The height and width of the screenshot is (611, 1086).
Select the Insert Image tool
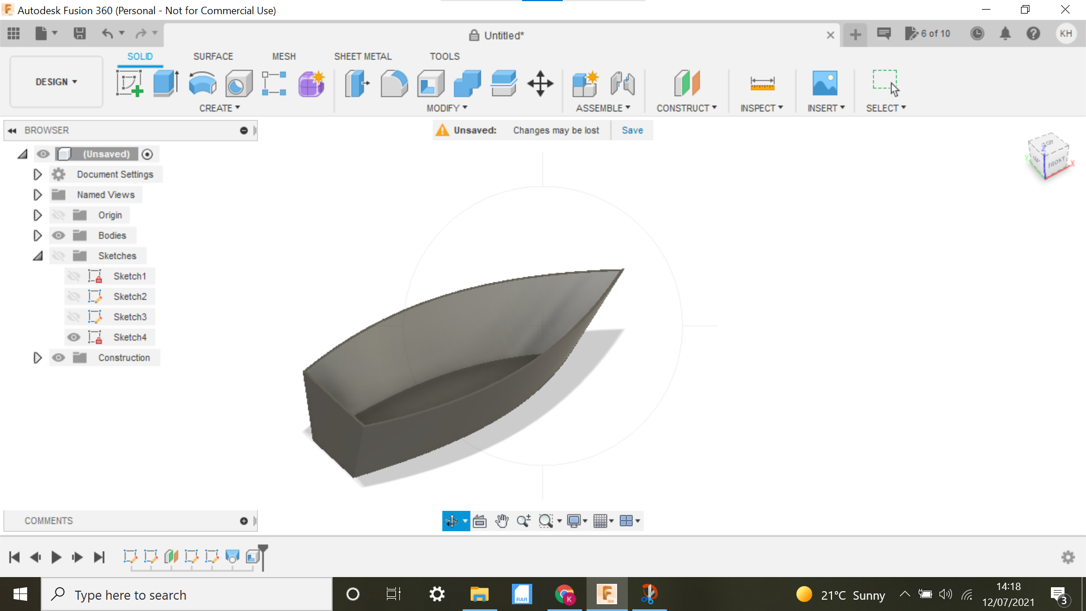tap(824, 82)
